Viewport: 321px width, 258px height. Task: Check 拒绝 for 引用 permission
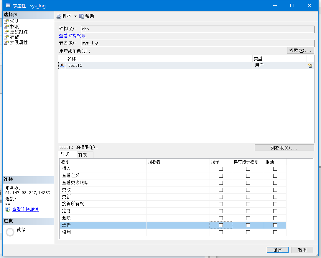[x=275, y=232]
